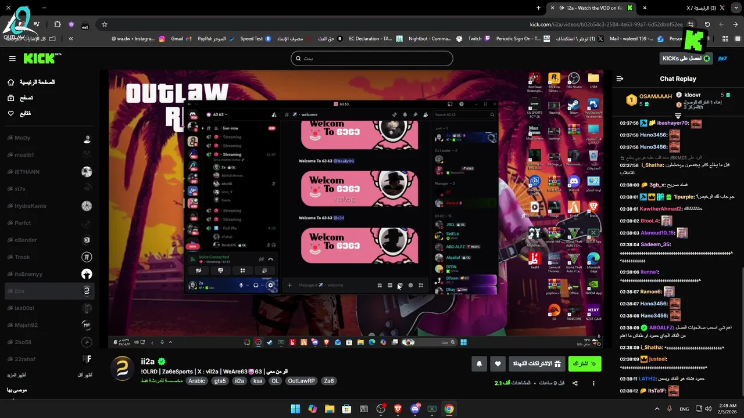This screenshot has height=418, width=744.
Task: Open 2bo5li channel in sidebar
Action: click(49, 342)
